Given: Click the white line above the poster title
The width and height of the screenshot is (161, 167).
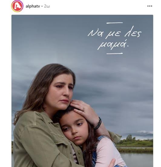Looking at the screenshot, I should (x=115, y=23).
